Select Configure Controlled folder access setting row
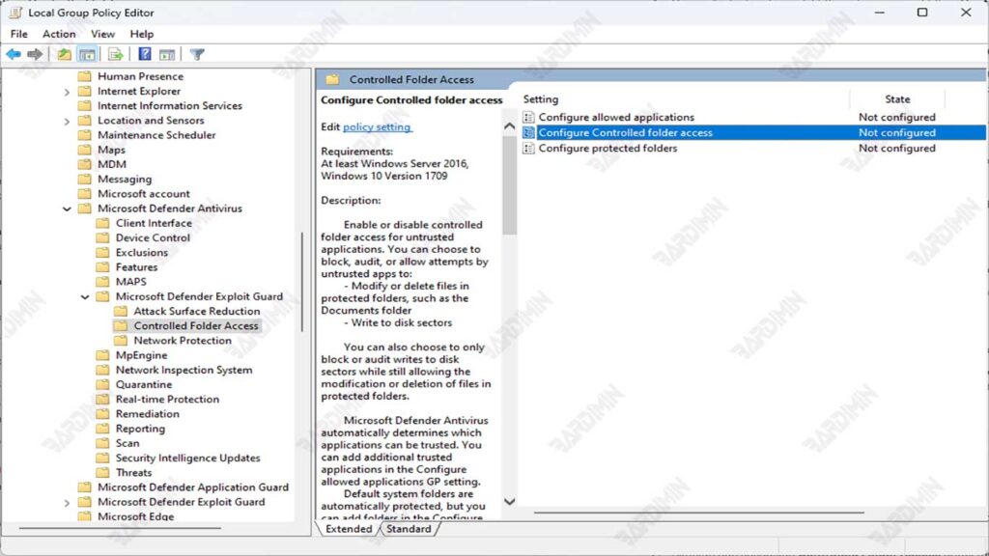The width and height of the screenshot is (989, 556). point(753,132)
